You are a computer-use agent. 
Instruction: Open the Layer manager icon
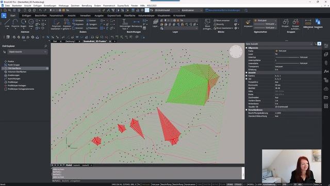(156, 23)
